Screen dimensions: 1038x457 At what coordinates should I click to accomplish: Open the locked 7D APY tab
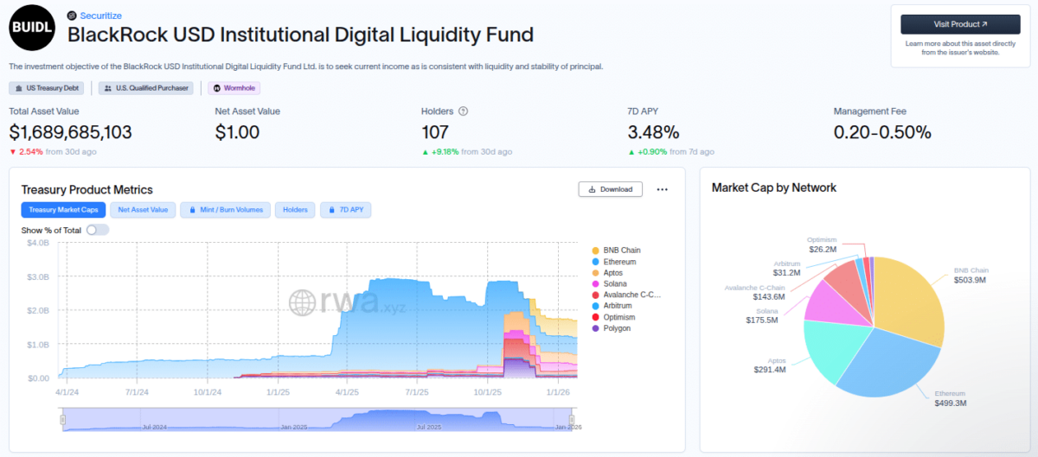point(346,210)
